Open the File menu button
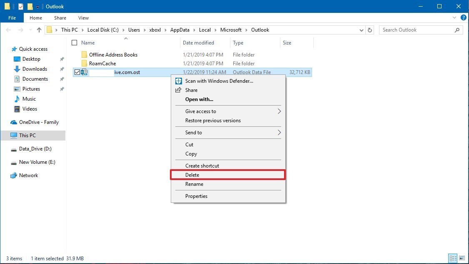 [12, 18]
